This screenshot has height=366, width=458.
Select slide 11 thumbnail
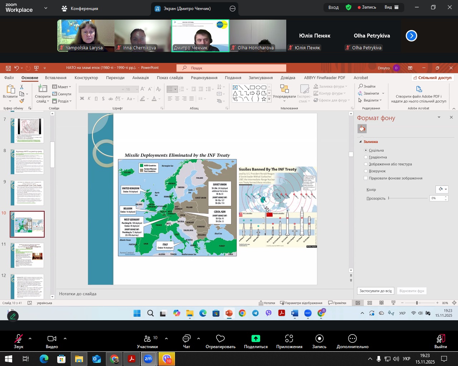pyautogui.click(x=27, y=255)
